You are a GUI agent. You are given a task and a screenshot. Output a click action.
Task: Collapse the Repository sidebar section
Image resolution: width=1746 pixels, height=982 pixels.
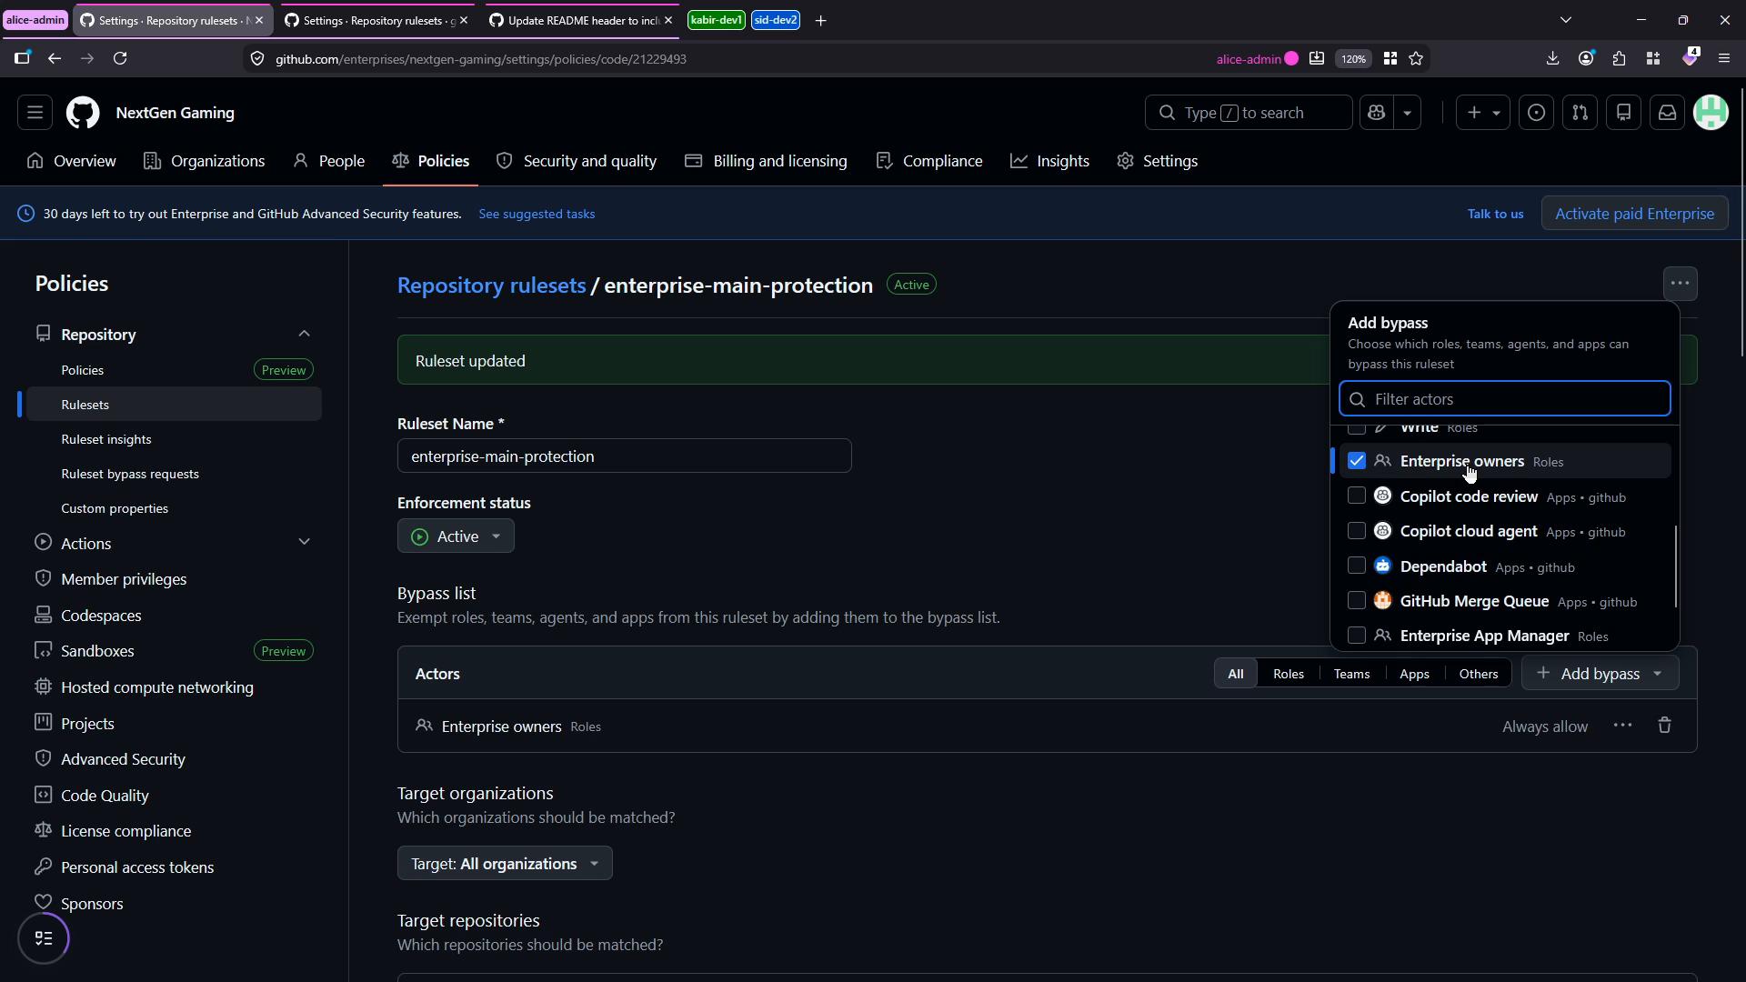pyautogui.click(x=304, y=334)
